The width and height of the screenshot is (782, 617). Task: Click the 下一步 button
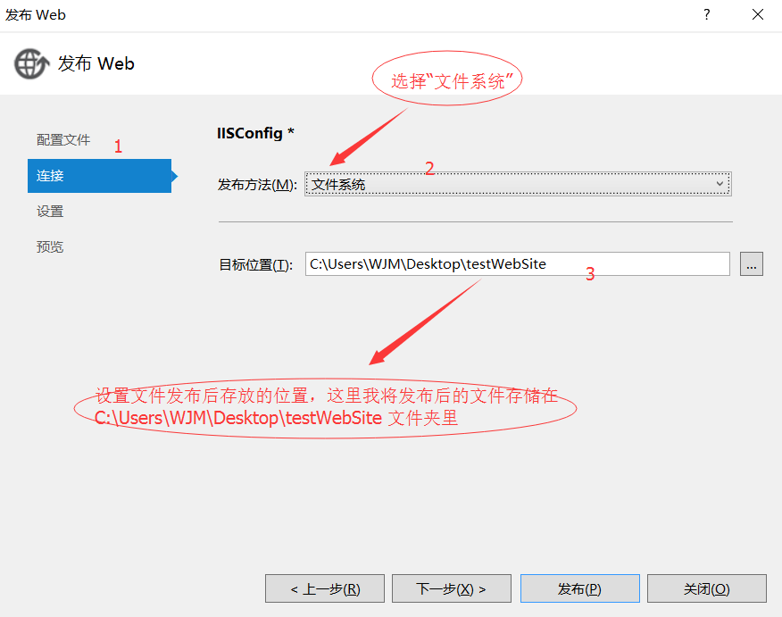point(451,588)
